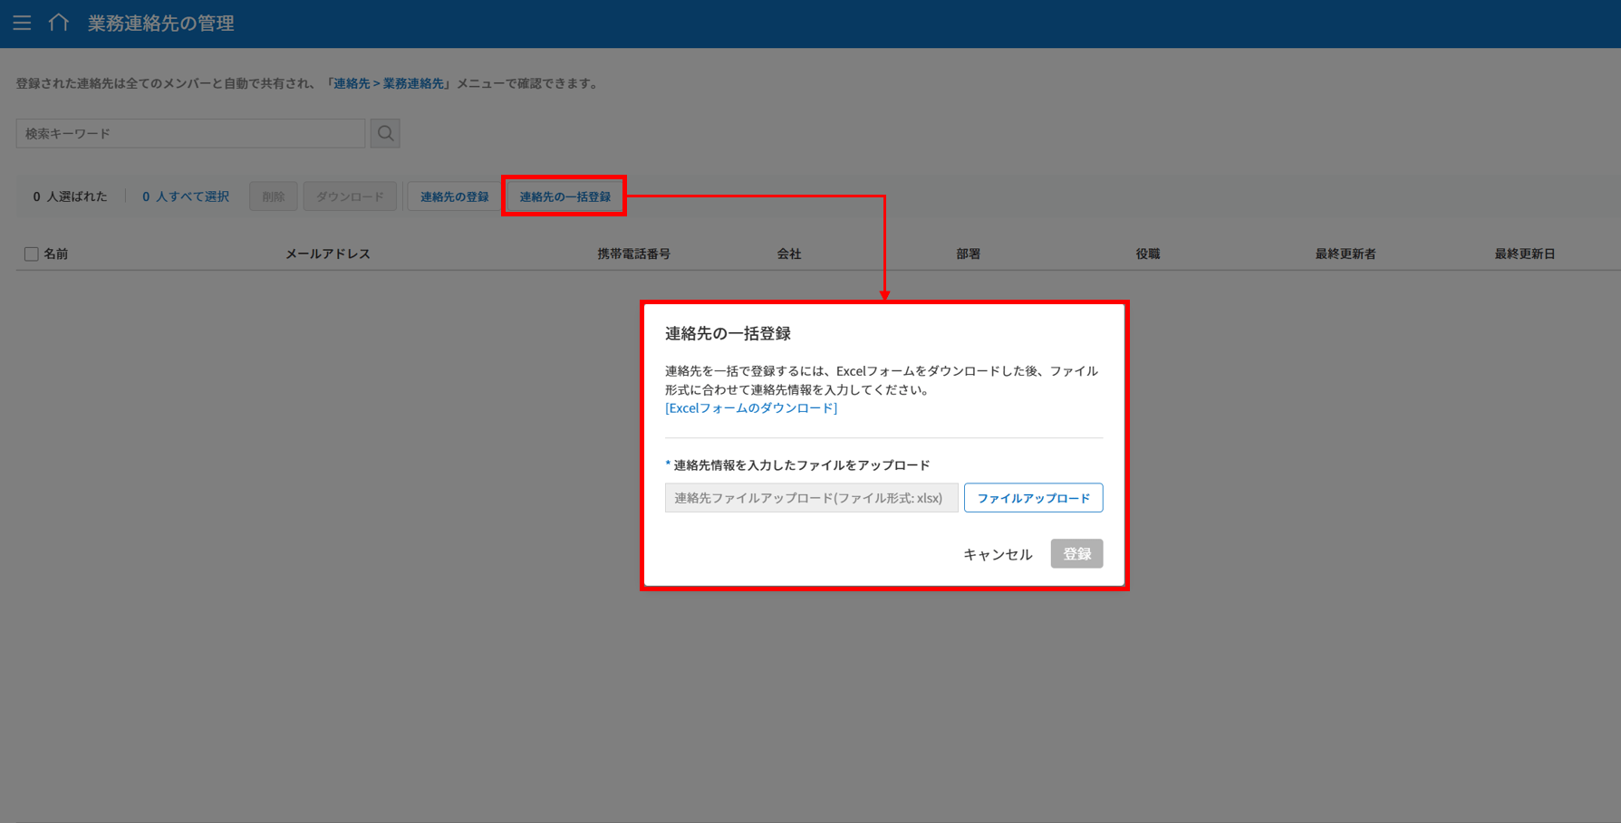Open 連絡先の登録 button
This screenshot has height=823, width=1621.
tap(454, 196)
